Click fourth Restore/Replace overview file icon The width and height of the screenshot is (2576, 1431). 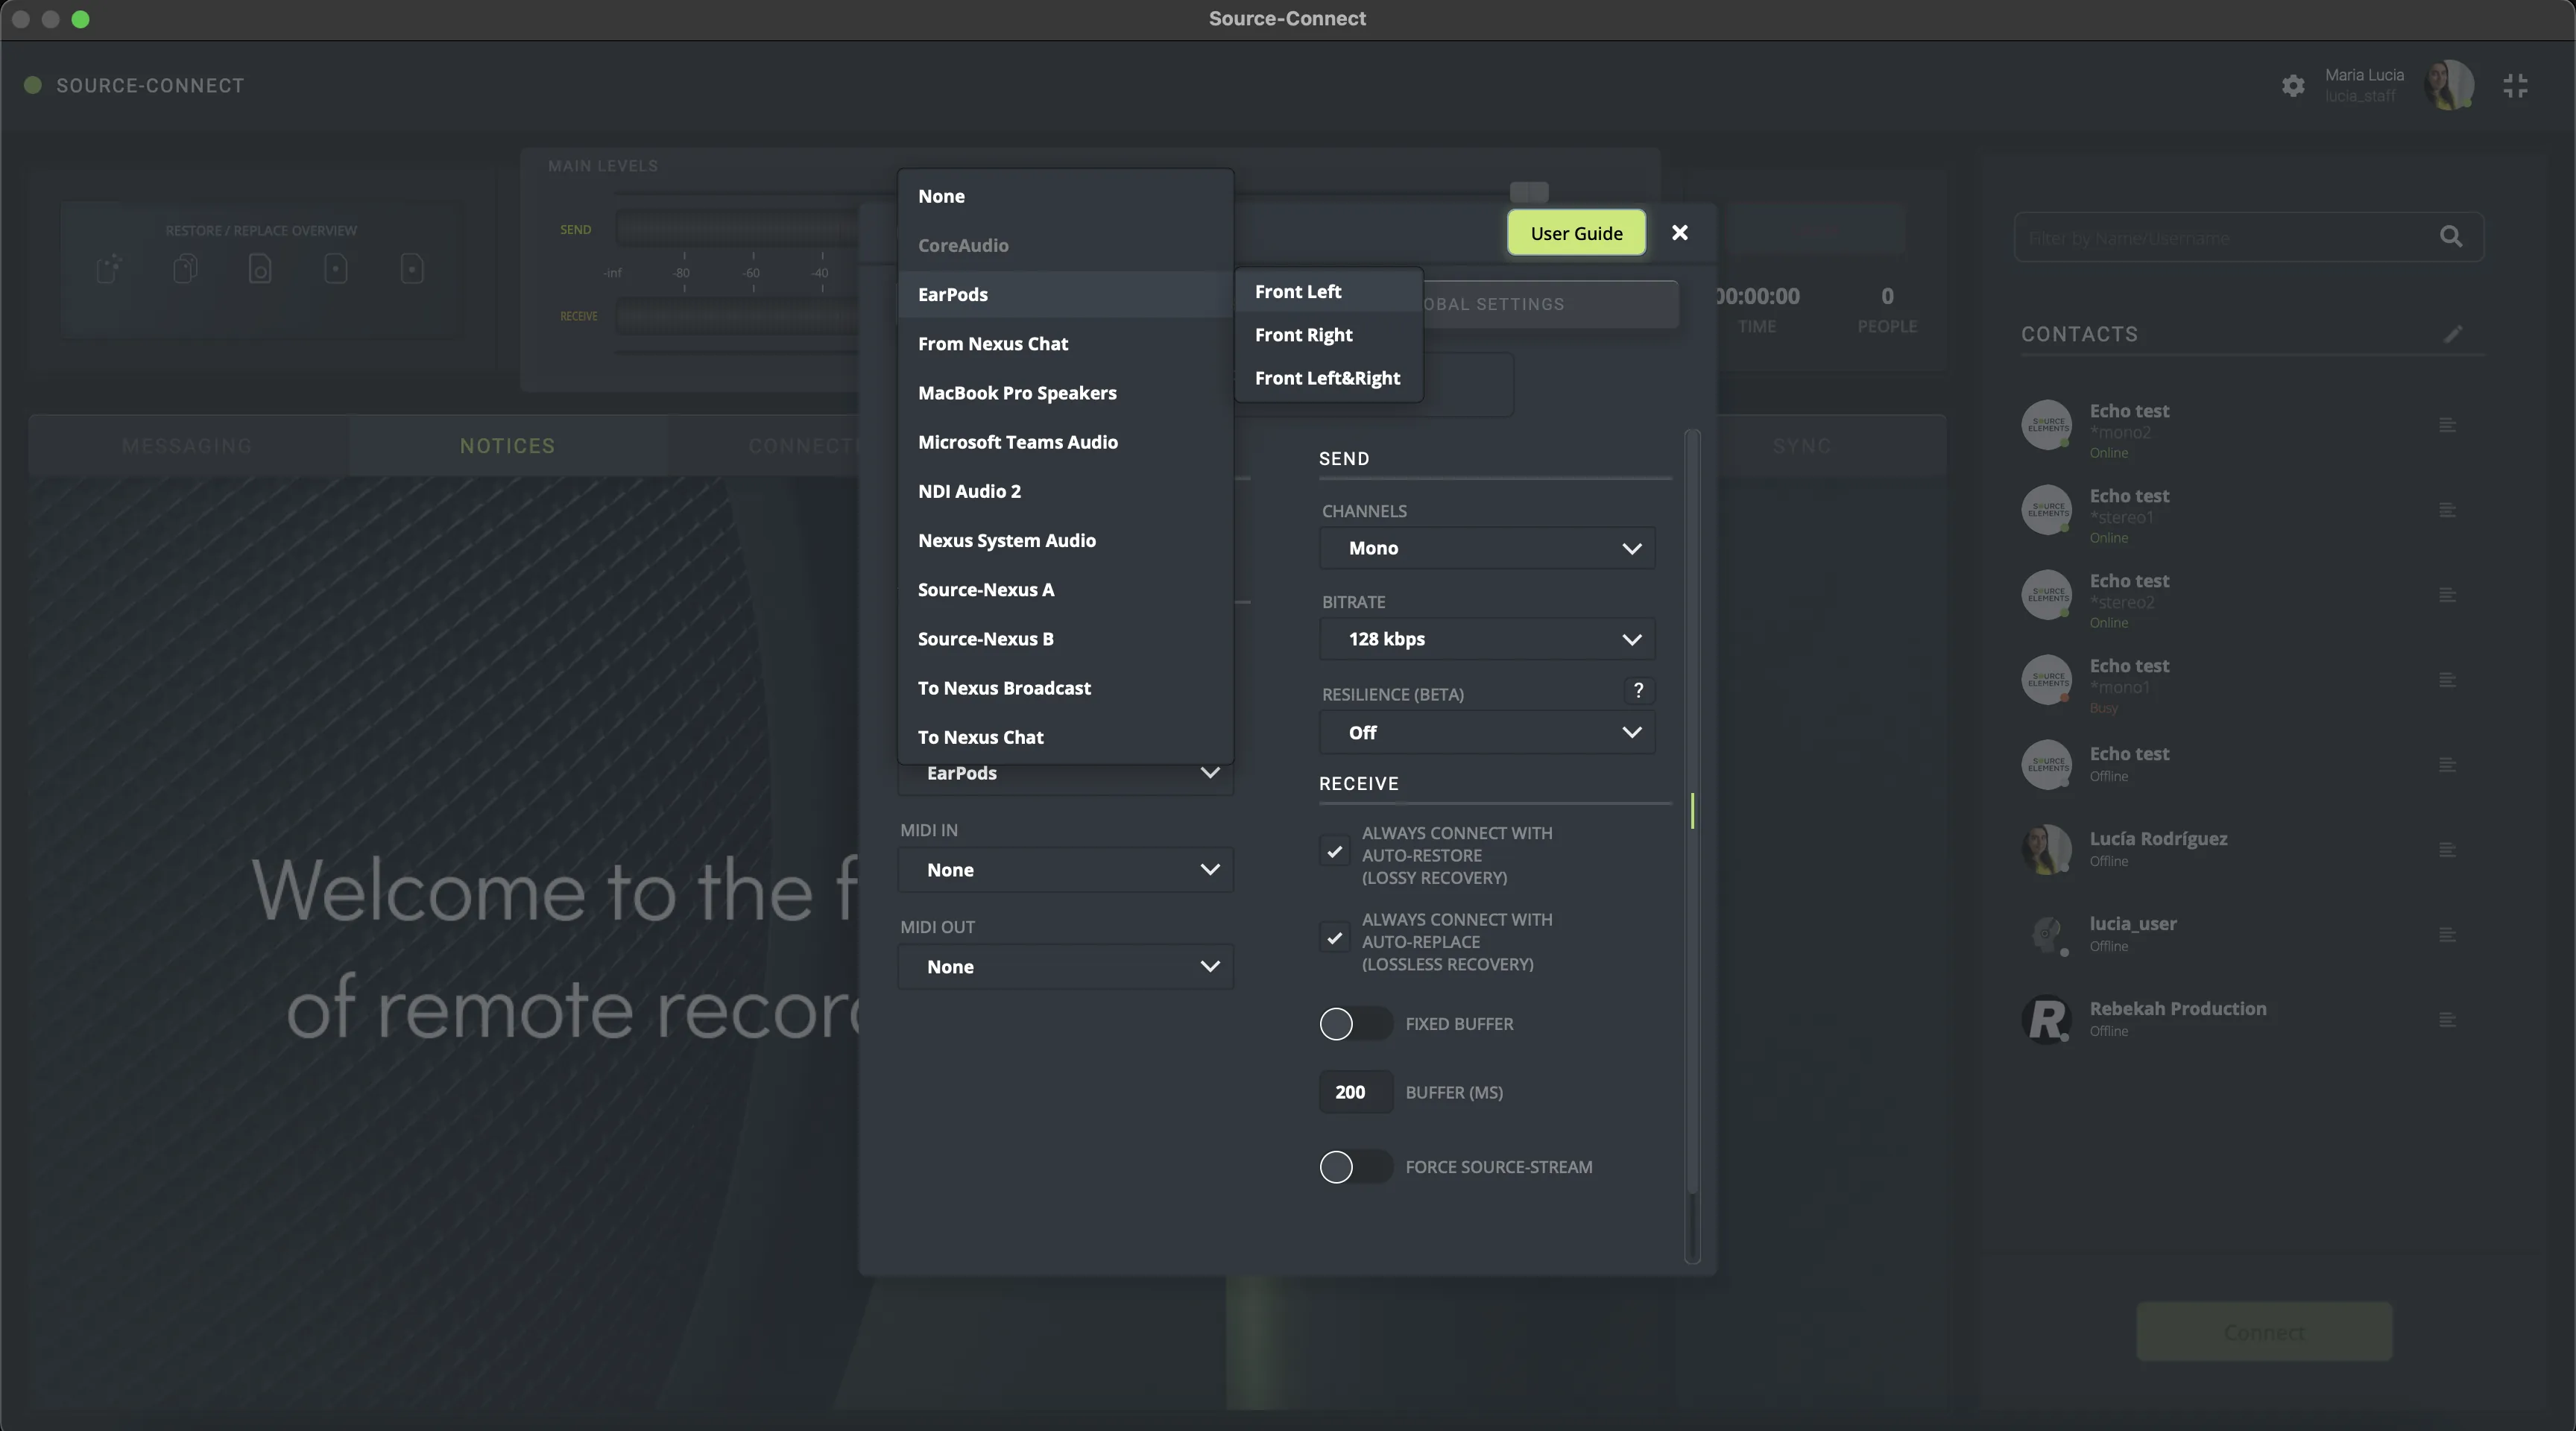click(336, 268)
